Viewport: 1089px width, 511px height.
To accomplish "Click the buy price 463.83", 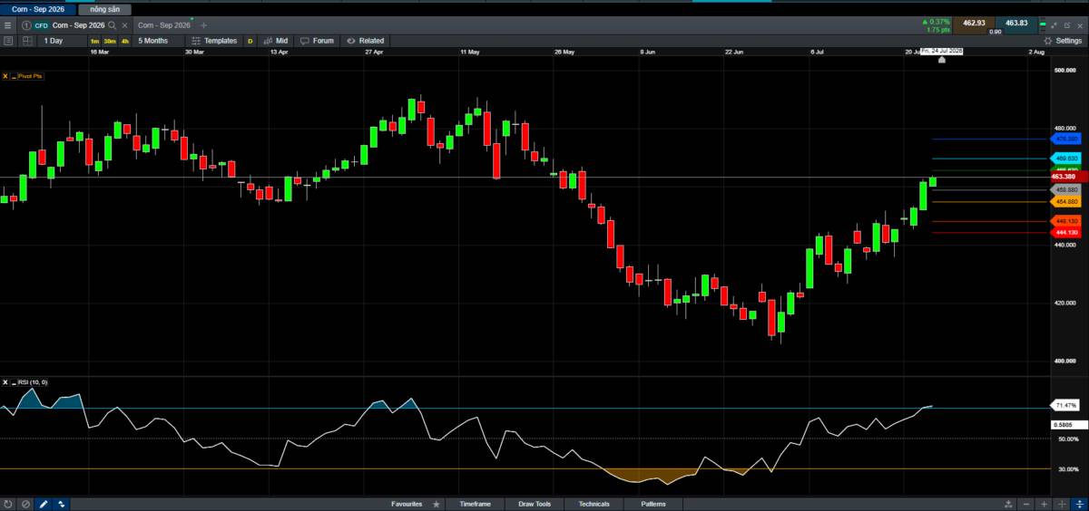I will [x=1017, y=23].
